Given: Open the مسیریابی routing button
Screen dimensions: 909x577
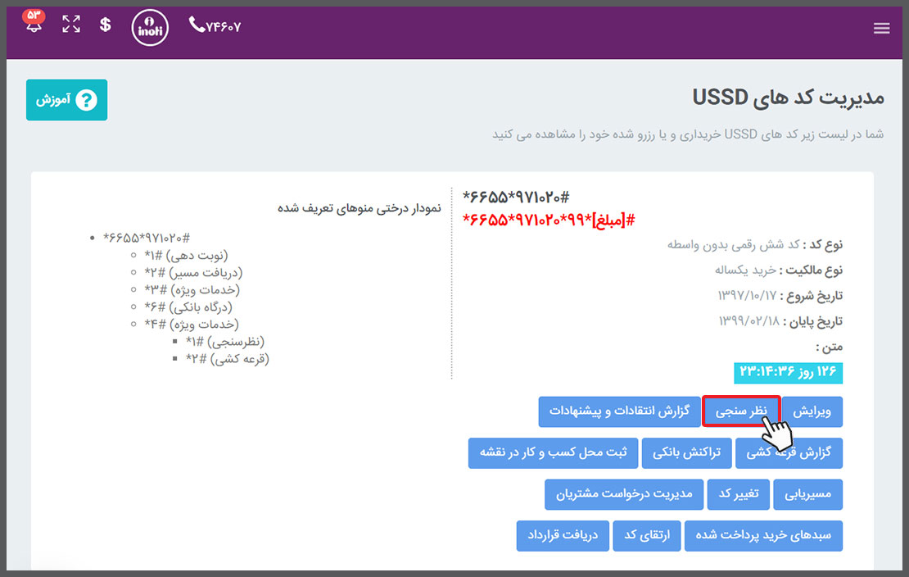Looking at the screenshot, I should pos(807,494).
